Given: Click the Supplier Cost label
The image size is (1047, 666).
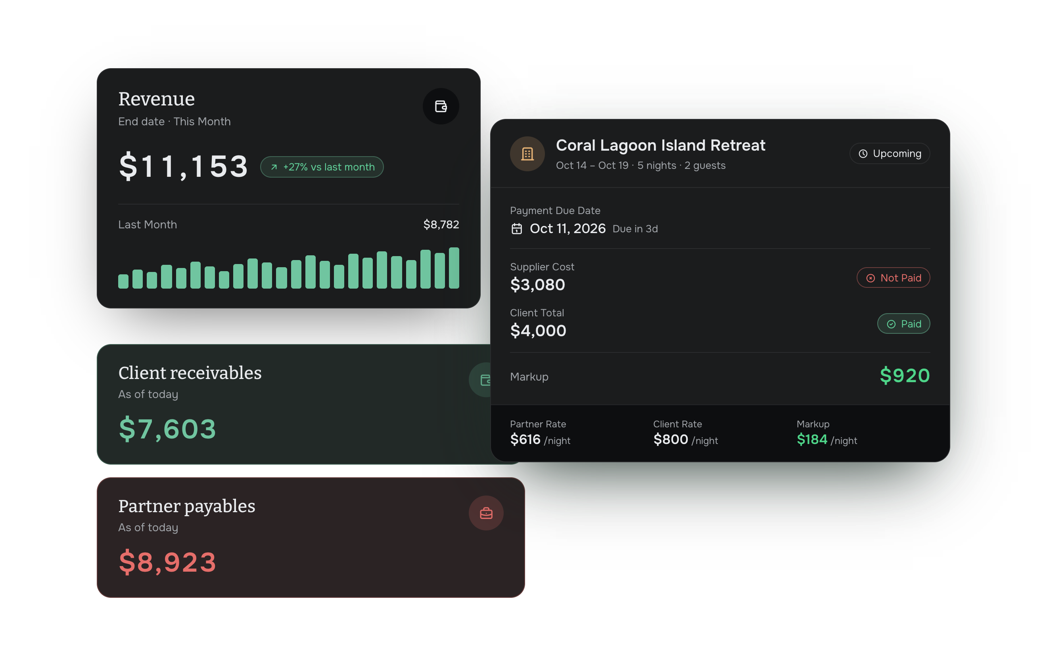Looking at the screenshot, I should pos(542,267).
